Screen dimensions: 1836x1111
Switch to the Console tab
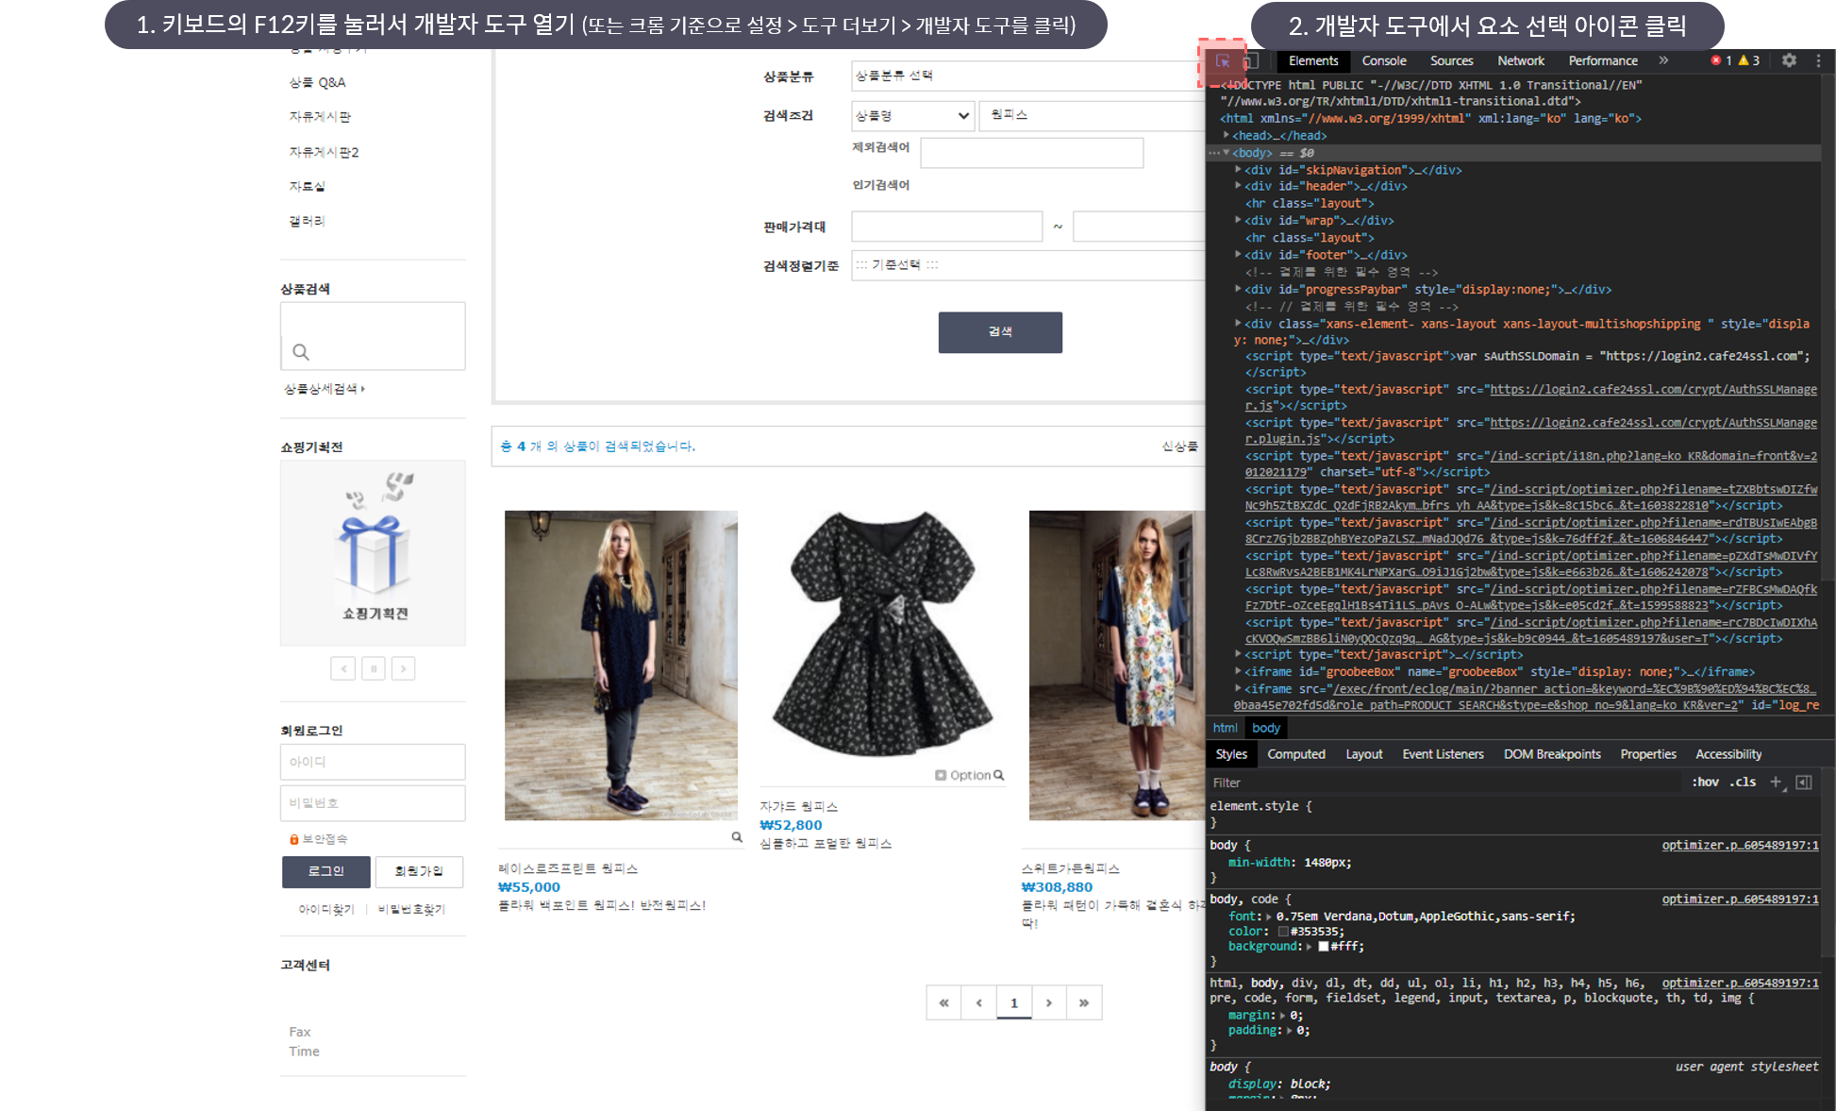pos(1383,60)
